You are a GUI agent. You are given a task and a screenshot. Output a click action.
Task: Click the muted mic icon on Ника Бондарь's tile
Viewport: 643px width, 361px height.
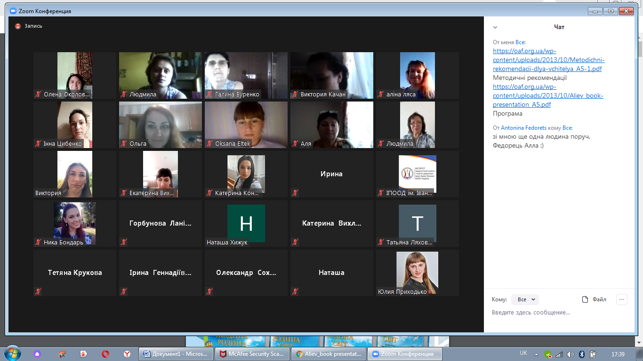pos(38,243)
